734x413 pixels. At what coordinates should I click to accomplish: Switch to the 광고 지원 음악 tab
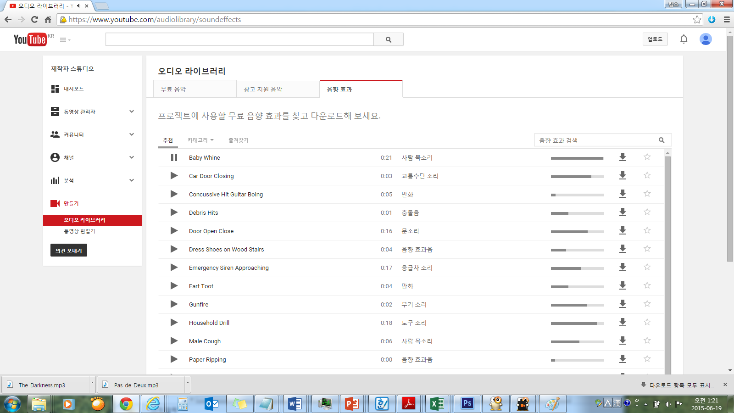278,89
